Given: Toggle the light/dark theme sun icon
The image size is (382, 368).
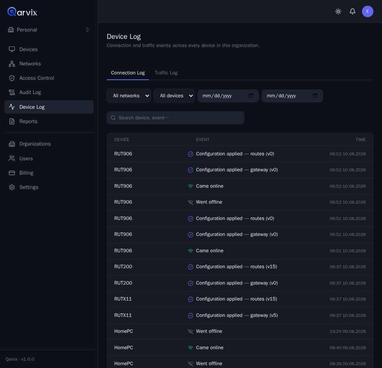Looking at the screenshot, I should [x=338, y=11].
